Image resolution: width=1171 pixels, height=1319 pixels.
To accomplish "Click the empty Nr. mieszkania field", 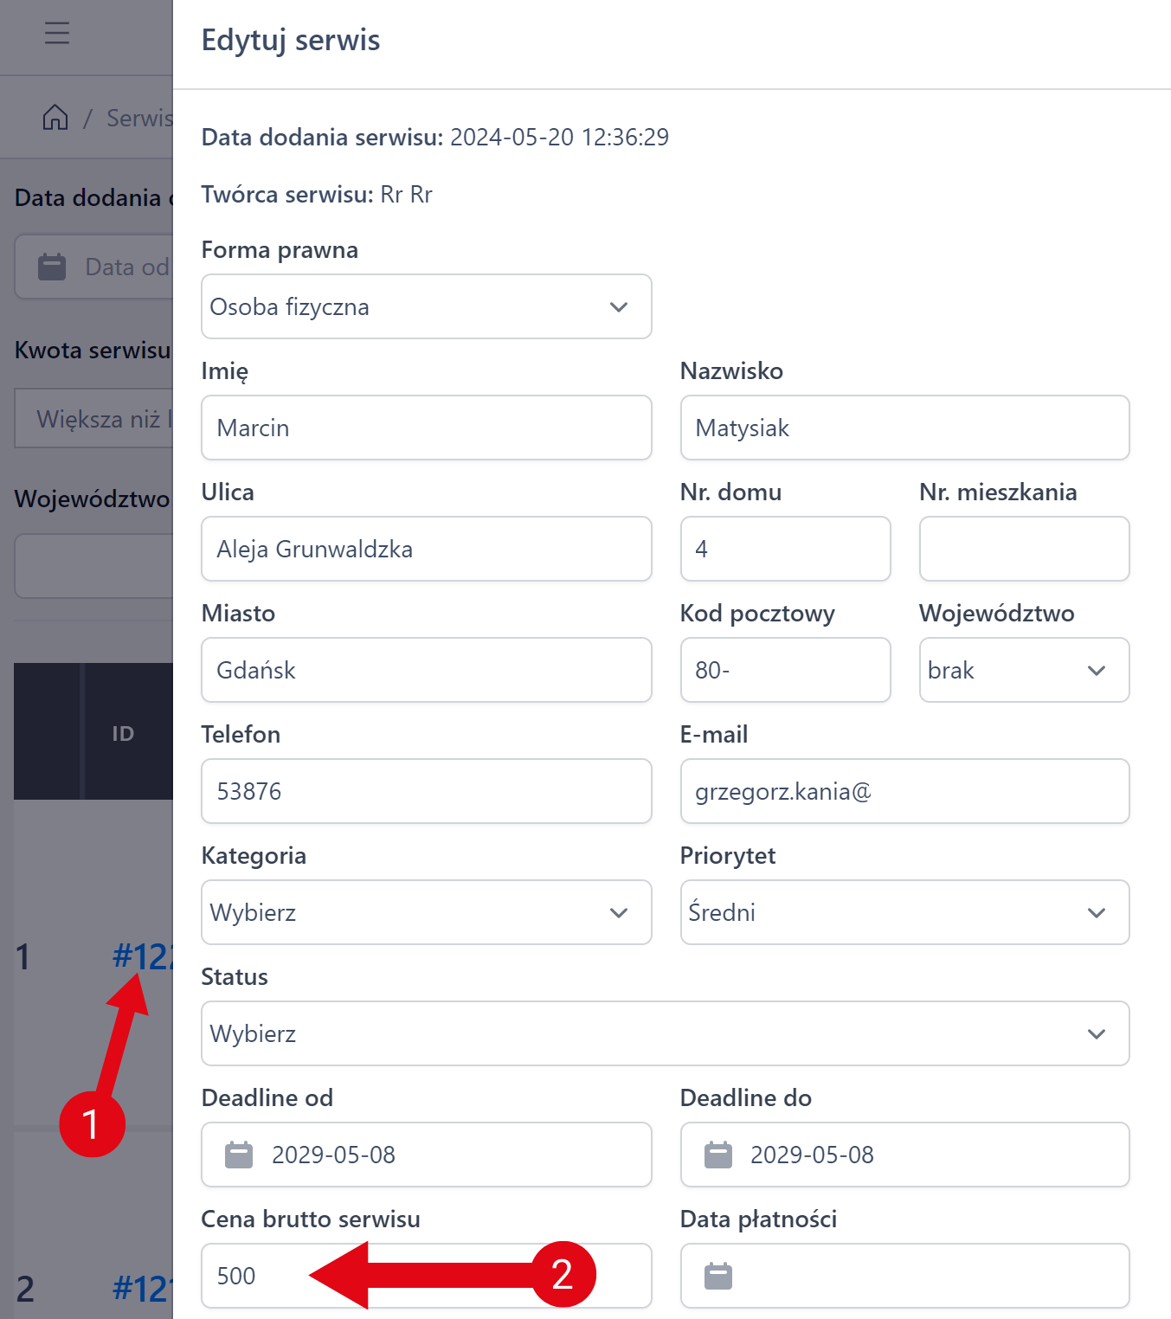I will pyautogui.click(x=1024, y=549).
